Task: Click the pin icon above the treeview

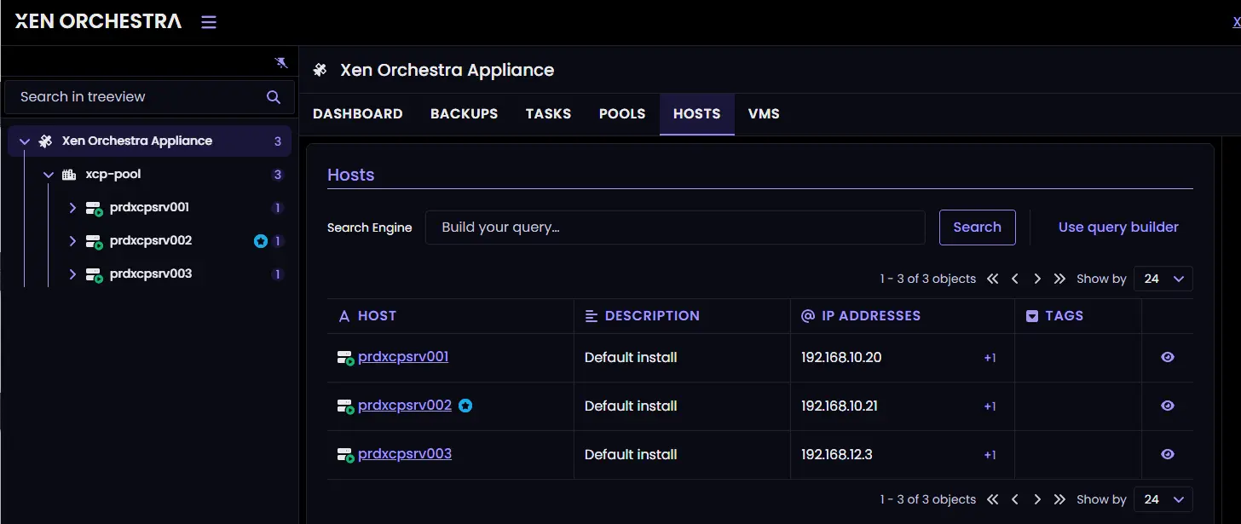Action: coord(281,61)
